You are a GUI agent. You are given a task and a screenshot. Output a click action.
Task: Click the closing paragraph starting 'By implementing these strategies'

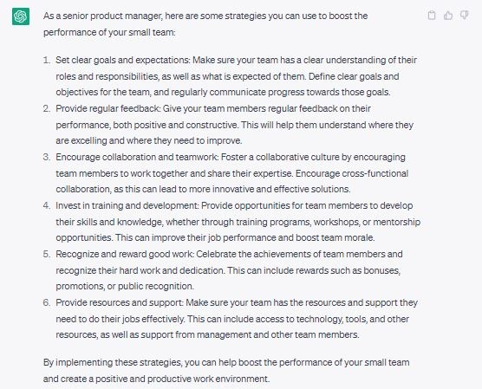[x=226, y=371]
